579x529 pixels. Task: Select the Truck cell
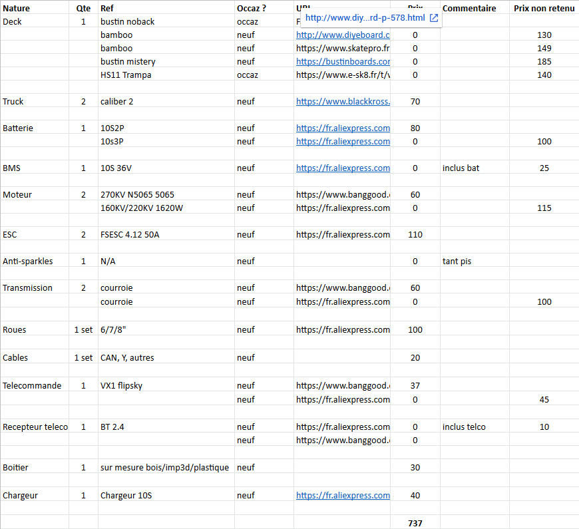click(x=35, y=102)
